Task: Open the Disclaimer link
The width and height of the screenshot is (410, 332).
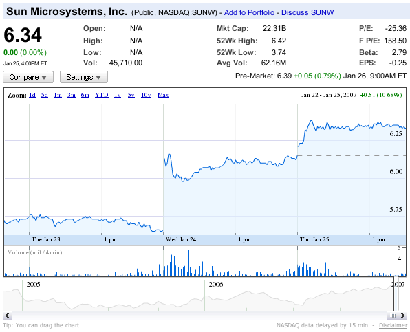Action: pyautogui.click(x=393, y=325)
